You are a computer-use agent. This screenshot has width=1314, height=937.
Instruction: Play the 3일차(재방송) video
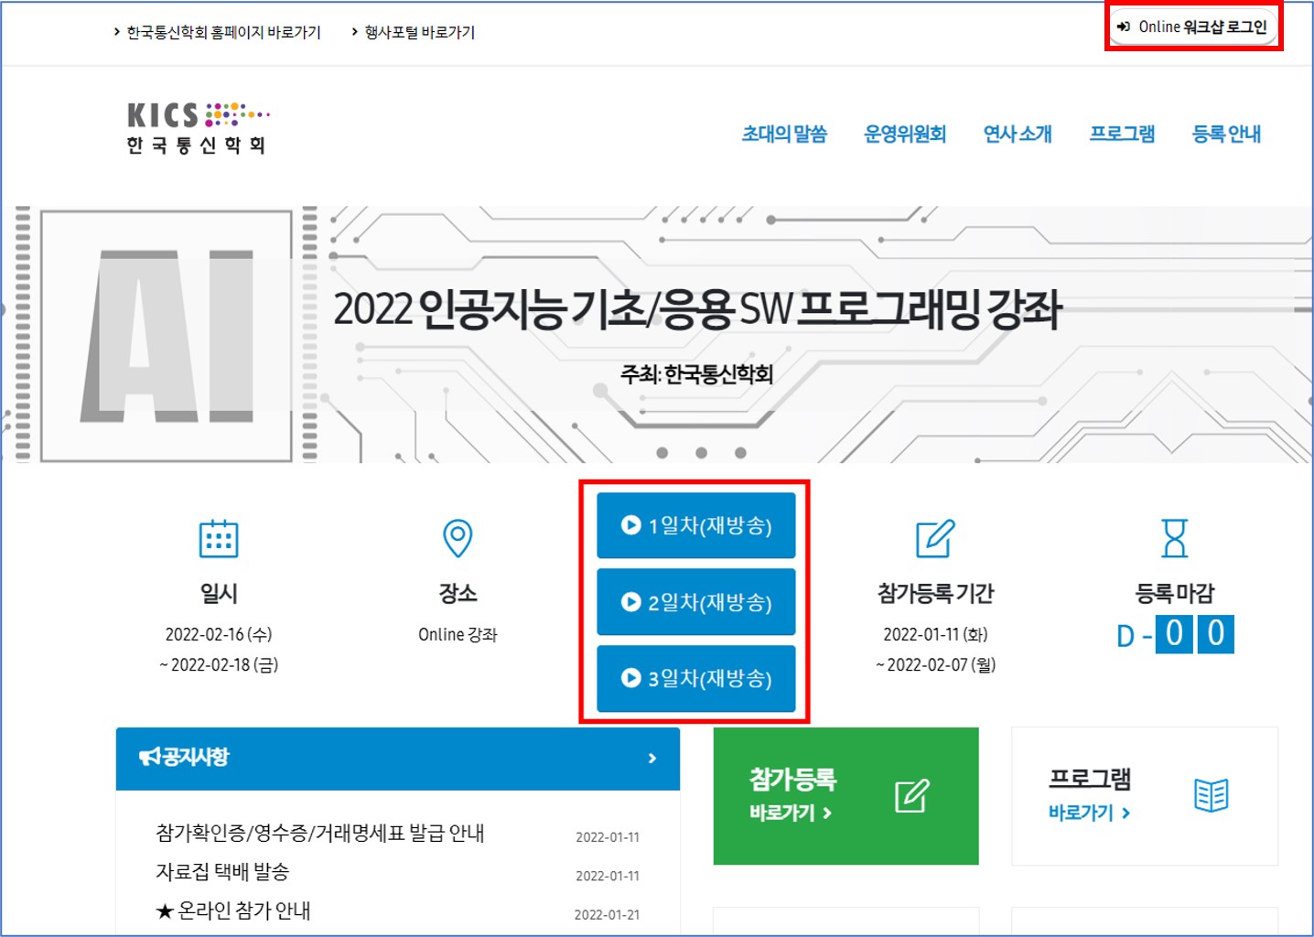(x=696, y=678)
